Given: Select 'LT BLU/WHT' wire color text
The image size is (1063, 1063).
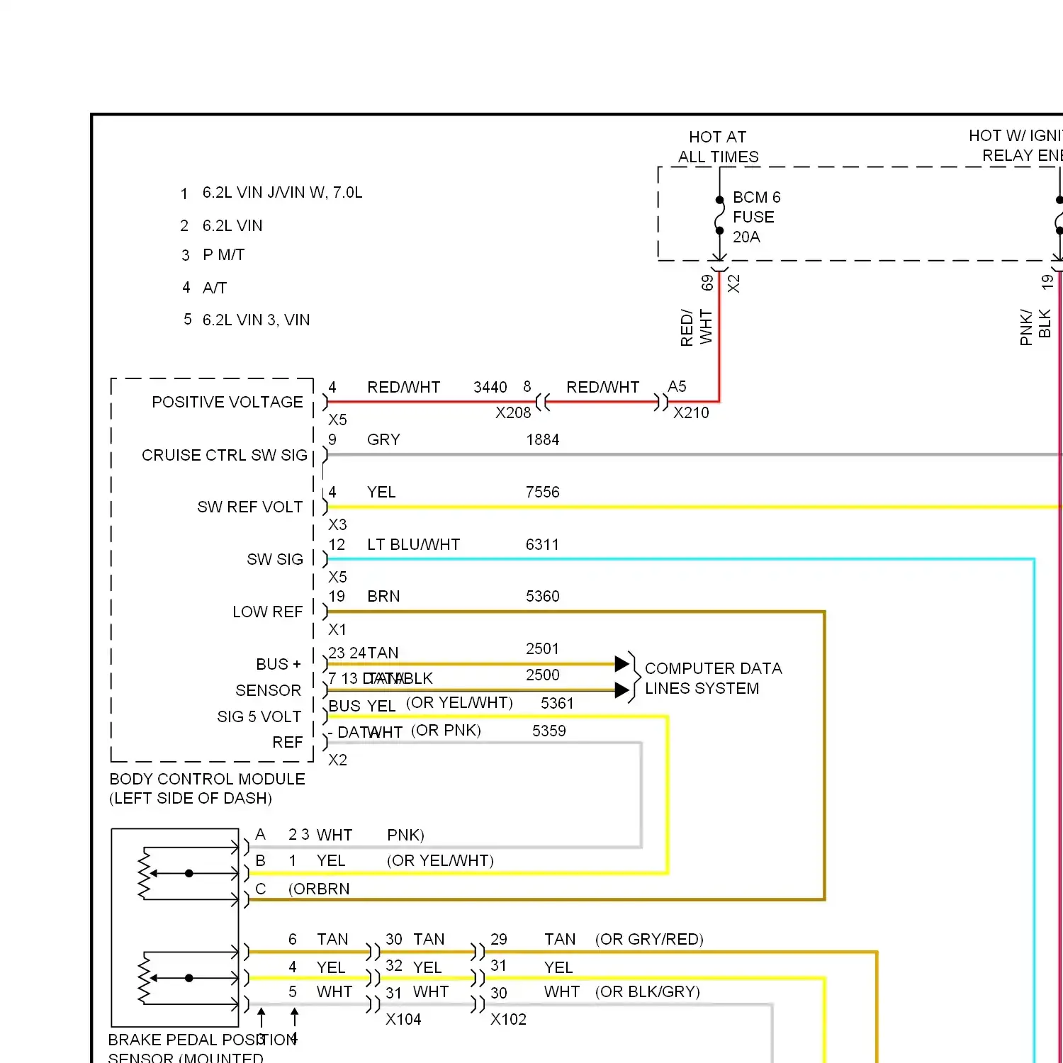Looking at the screenshot, I should click(414, 544).
